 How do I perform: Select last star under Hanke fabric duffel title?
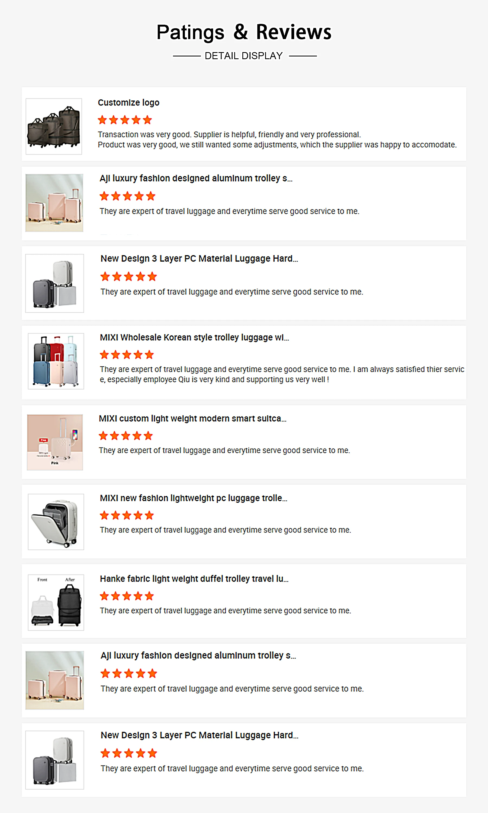click(149, 596)
